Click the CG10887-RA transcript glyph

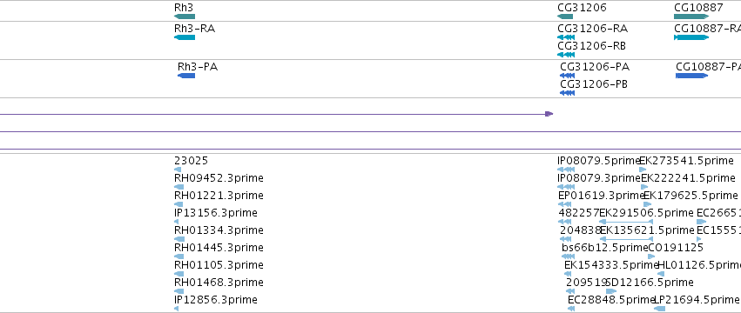pyautogui.click(x=691, y=37)
